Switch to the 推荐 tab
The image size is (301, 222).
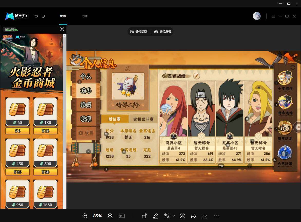pyautogui.click(x=63, y=16)
